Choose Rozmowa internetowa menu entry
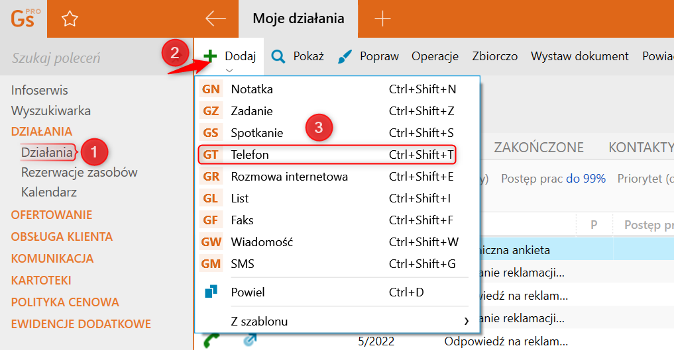The image size is (674, 350). (289, 176)
